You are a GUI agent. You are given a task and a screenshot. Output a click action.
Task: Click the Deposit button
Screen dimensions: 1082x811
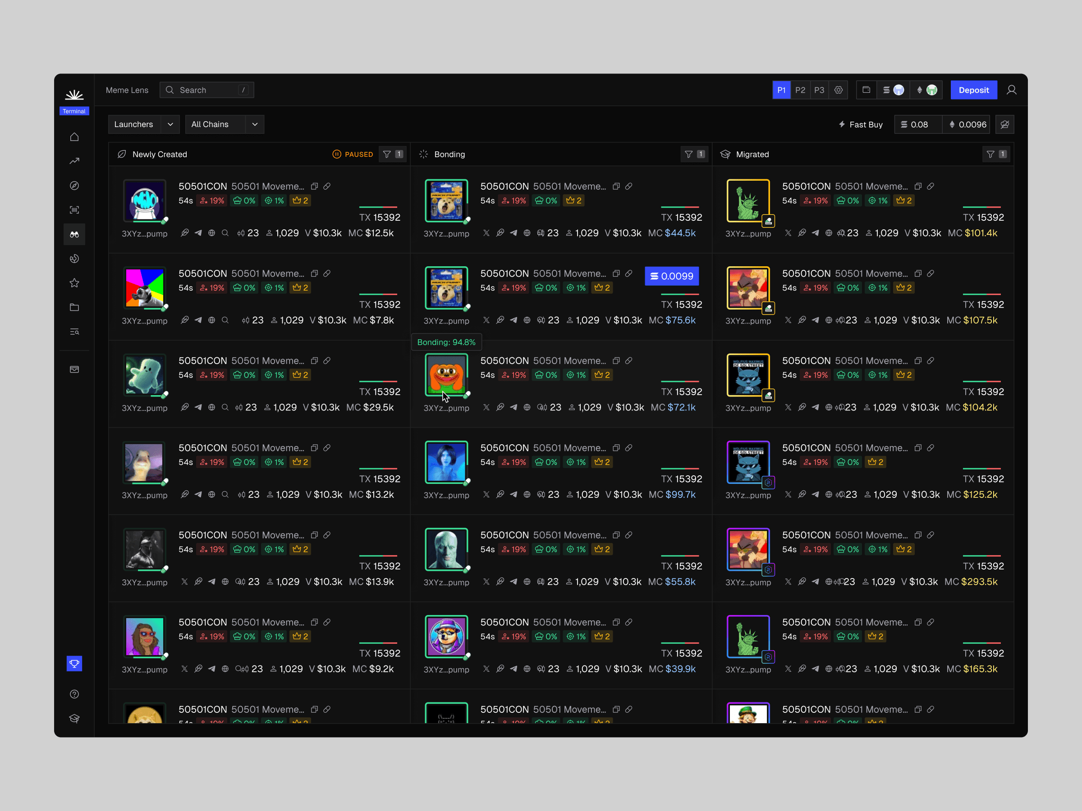973,90
